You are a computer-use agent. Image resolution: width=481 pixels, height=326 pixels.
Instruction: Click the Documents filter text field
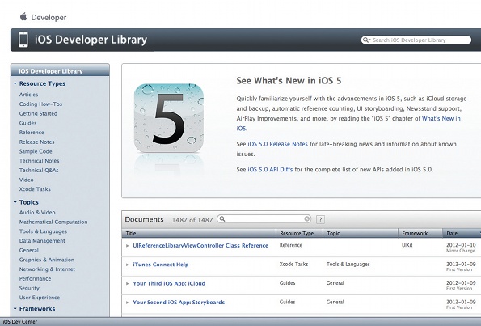[x=264, y=219]
